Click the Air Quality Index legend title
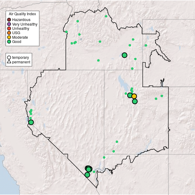Viewport: 195px width, 195px height. (x=22, y=14)
